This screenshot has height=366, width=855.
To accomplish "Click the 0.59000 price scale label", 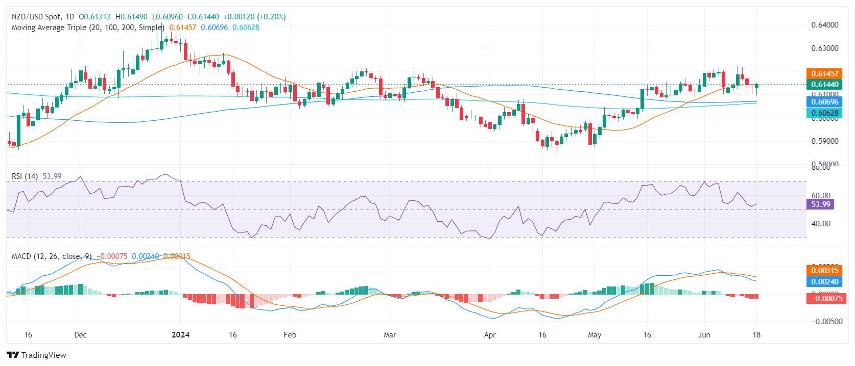I will pos(824,141).
